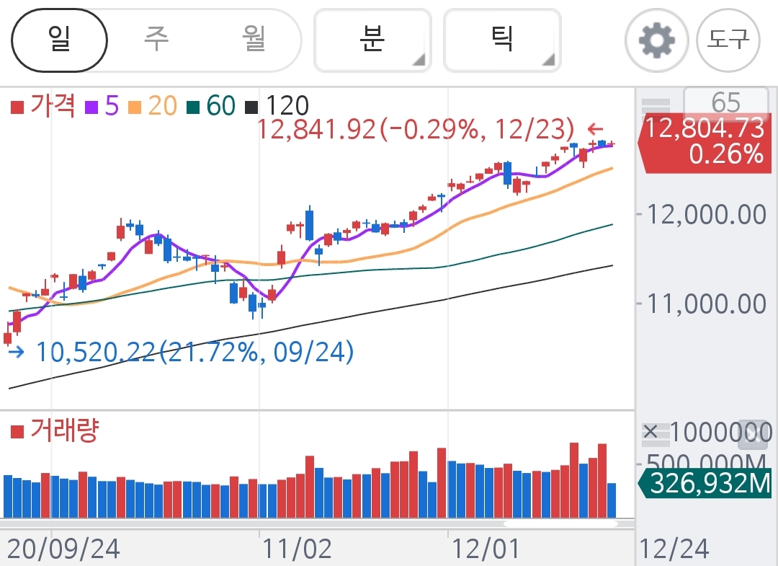Click the horizontal chart scrollbar thumb
Viewport: 778px width, 566px height.
(x=560, y=523)
